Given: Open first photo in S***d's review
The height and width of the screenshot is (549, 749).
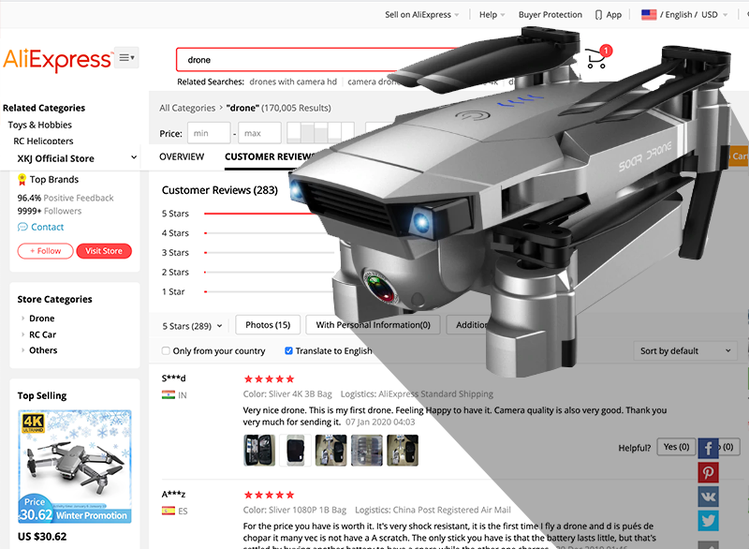Looking at the screenshot, I should pos(259,450).
